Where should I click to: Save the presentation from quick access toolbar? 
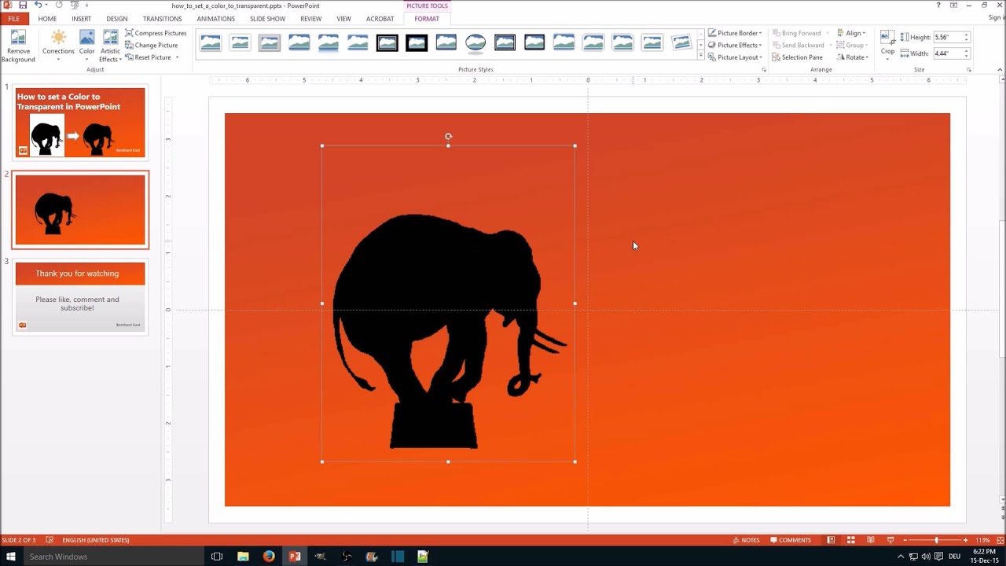coord(23,6)
